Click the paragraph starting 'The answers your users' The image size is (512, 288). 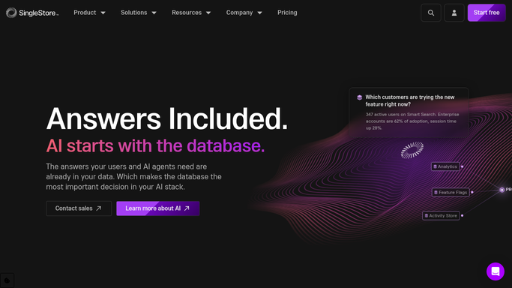pyautogui.click(x=134, y=177)
